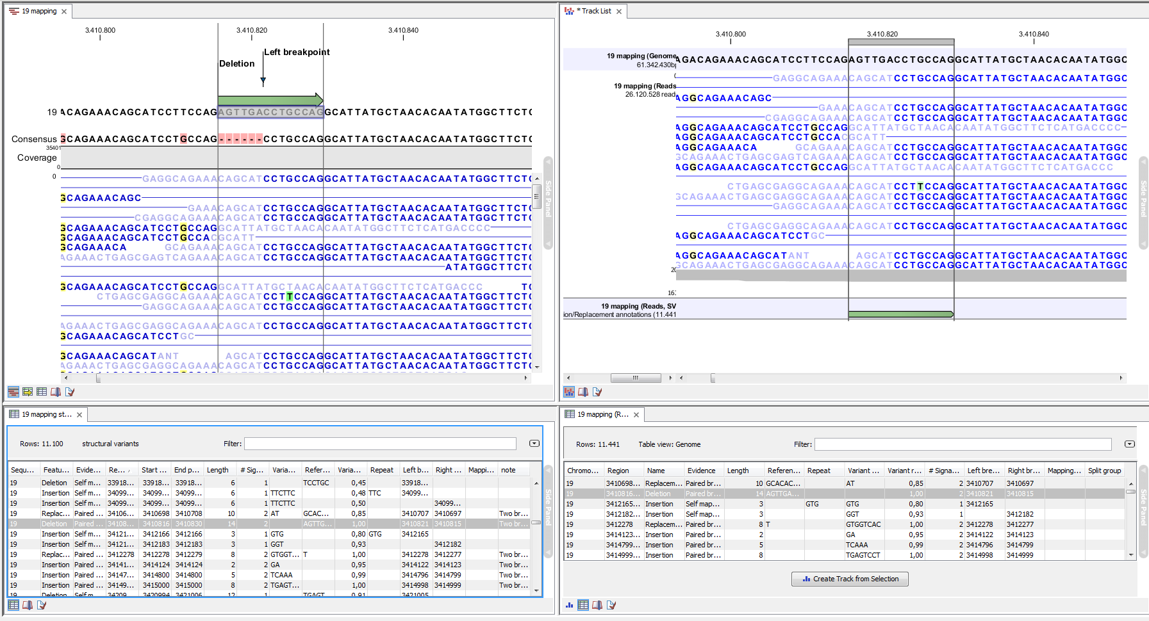Close the 19 mapping tab

(x=64, y=12)
